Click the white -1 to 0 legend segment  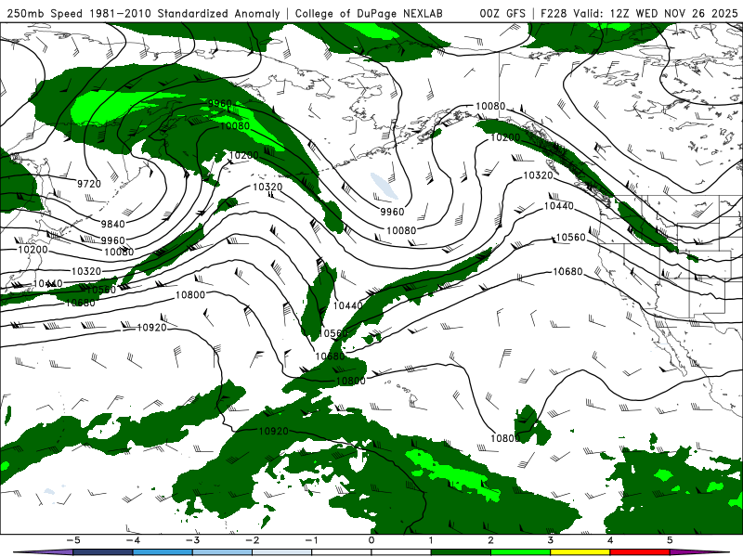341,552
